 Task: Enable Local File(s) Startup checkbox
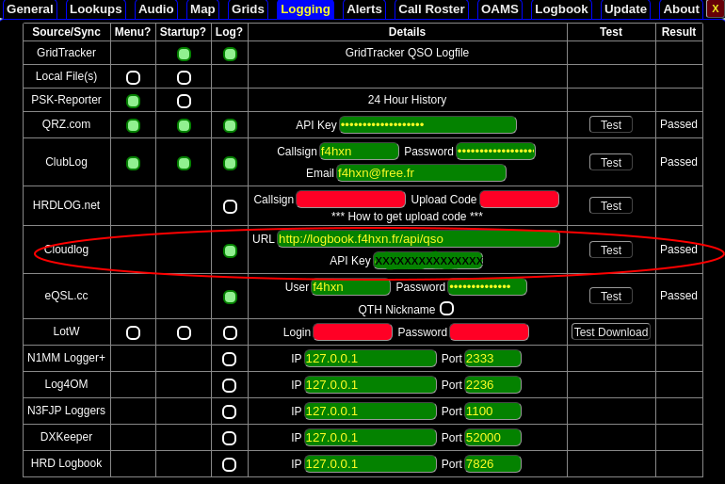[x=184, y=77]
